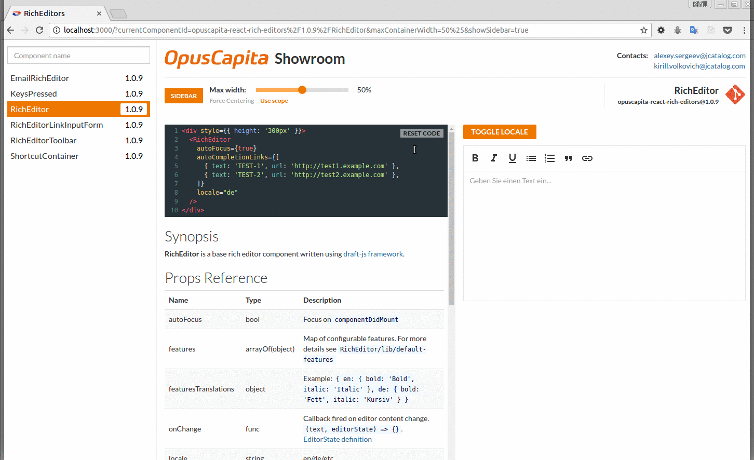Click the 1.0.9 version badge for RichEditor
The height and width of the screenshot is (460, 754).
(x=134, y=109)
